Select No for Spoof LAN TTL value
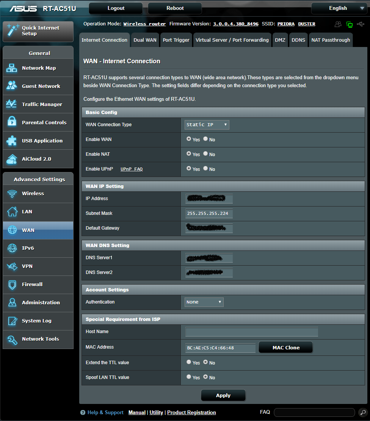 205,377
